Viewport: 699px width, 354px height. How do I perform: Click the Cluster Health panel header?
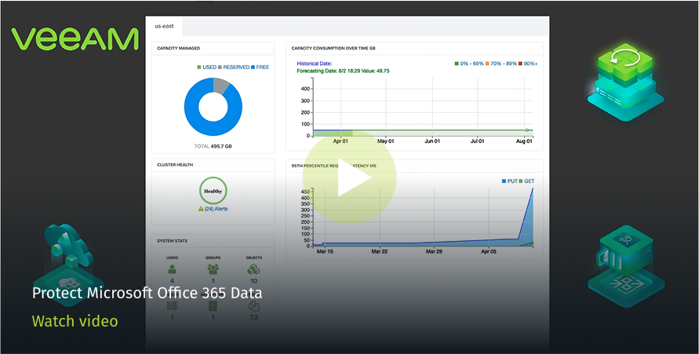coord(213,165)
